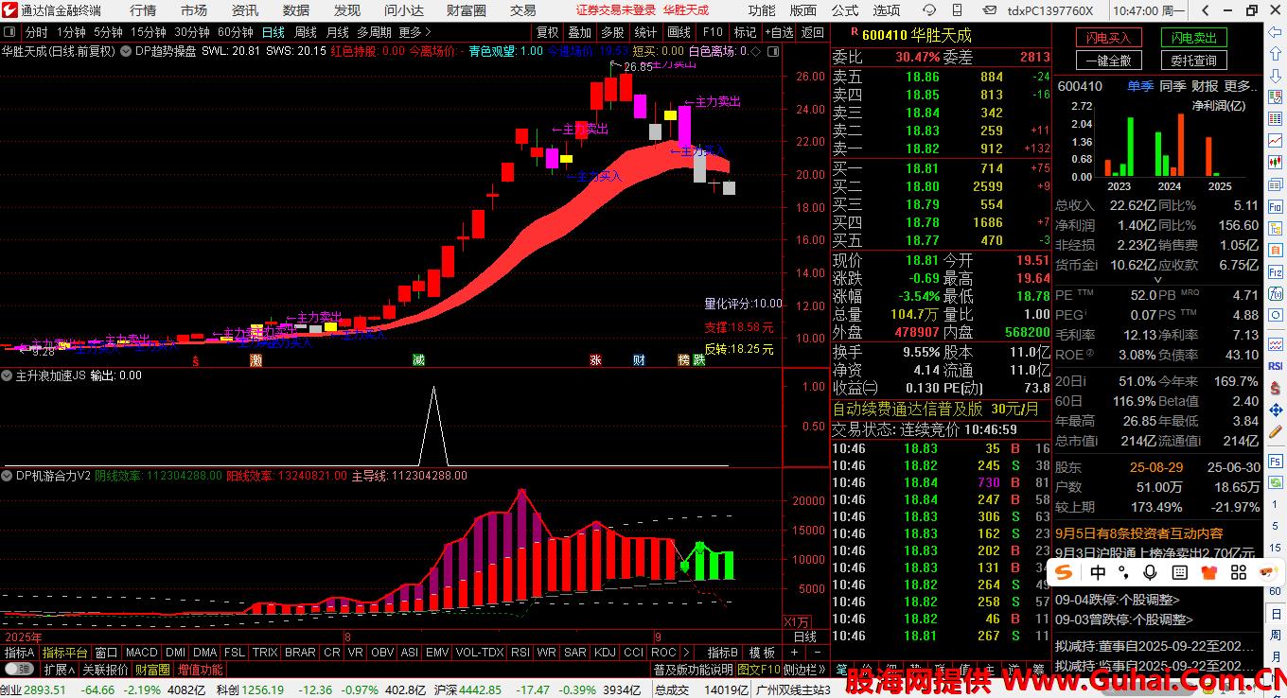Select the 周 period in right sidebar
The height and width of the screenshot is (698, 1287).
click(1275, 637)
